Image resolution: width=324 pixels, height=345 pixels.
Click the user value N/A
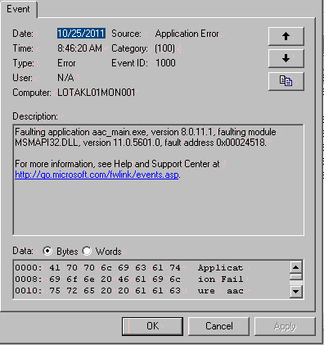coord(65,78)
